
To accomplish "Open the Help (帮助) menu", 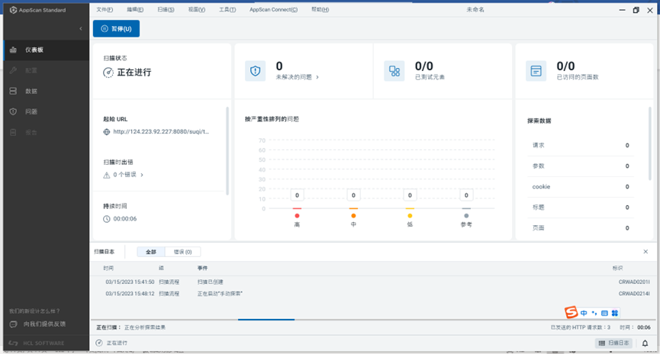I will pos(320,10).
